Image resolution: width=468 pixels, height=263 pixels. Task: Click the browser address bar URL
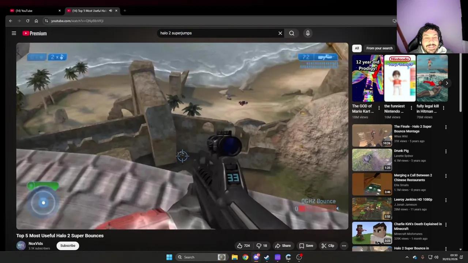77,21
